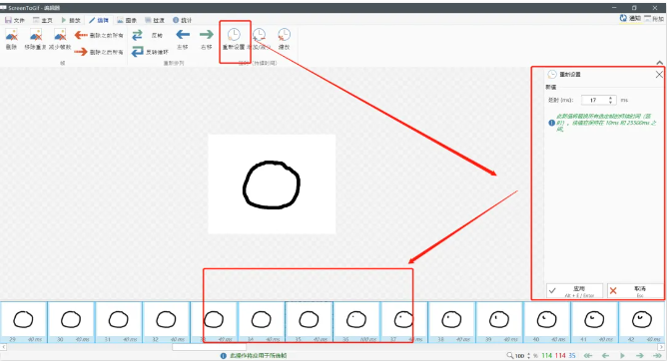Go to last frame (double right arrow)

(x=657, y=355)
